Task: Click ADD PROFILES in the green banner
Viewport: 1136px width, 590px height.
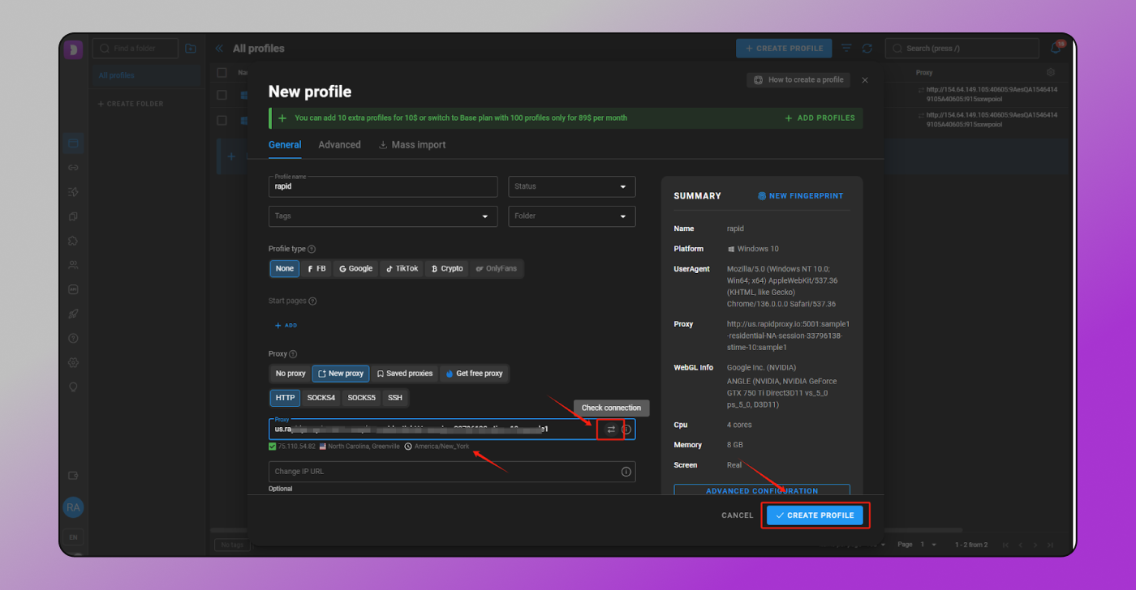Action: point(820,118)
